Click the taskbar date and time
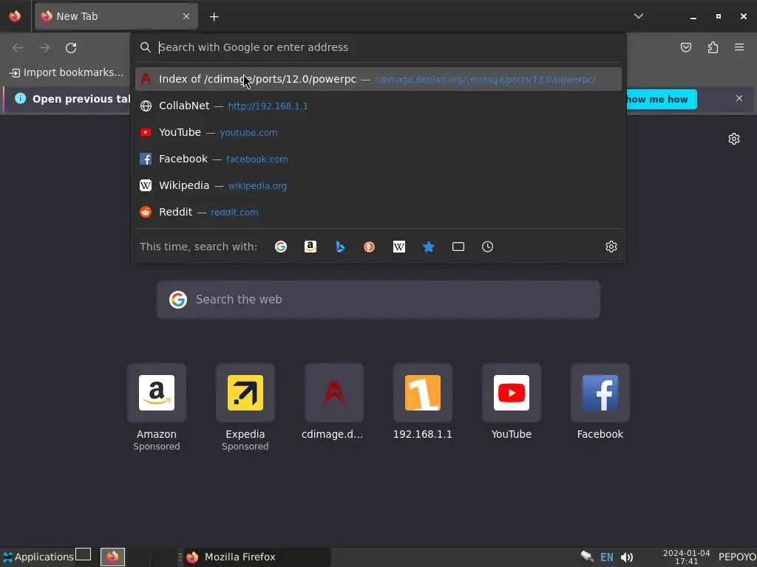 pos(686,557)
